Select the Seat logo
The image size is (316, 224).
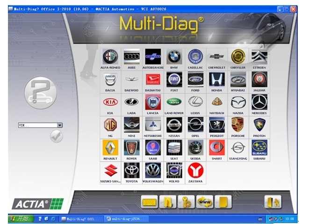[174, 148]
